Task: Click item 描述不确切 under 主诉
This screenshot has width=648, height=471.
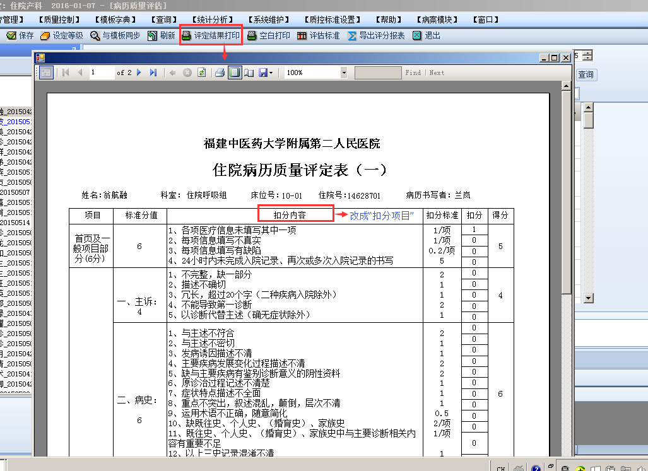Action: (x=197, y=284)
